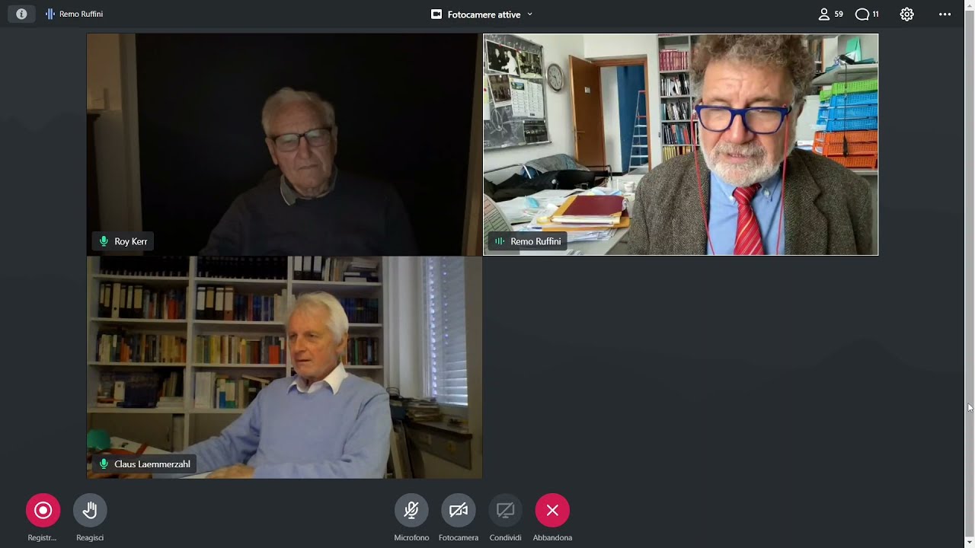Open the meeting info icon
975x548 pixels.
click(x=21, y=14)
